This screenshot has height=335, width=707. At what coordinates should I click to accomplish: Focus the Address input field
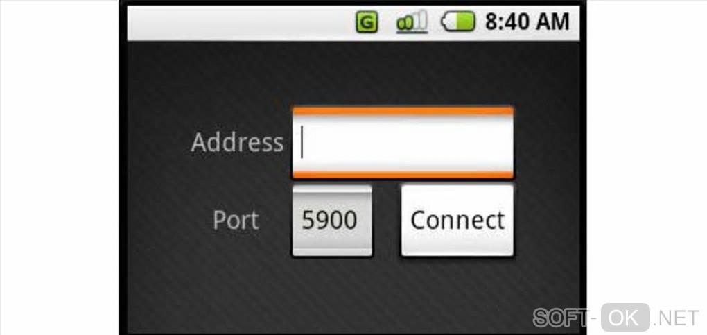tap(403, 143)
